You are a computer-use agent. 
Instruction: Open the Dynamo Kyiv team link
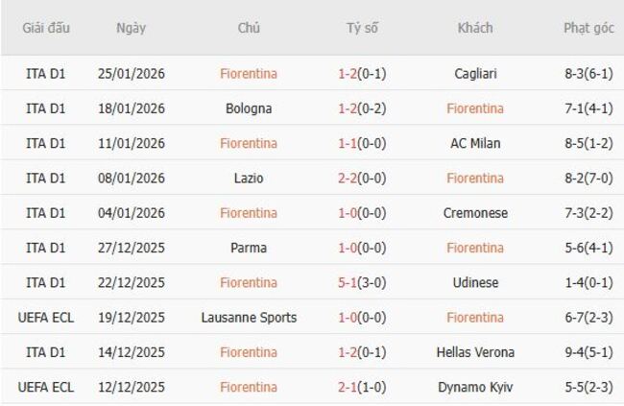pos(474,387)
